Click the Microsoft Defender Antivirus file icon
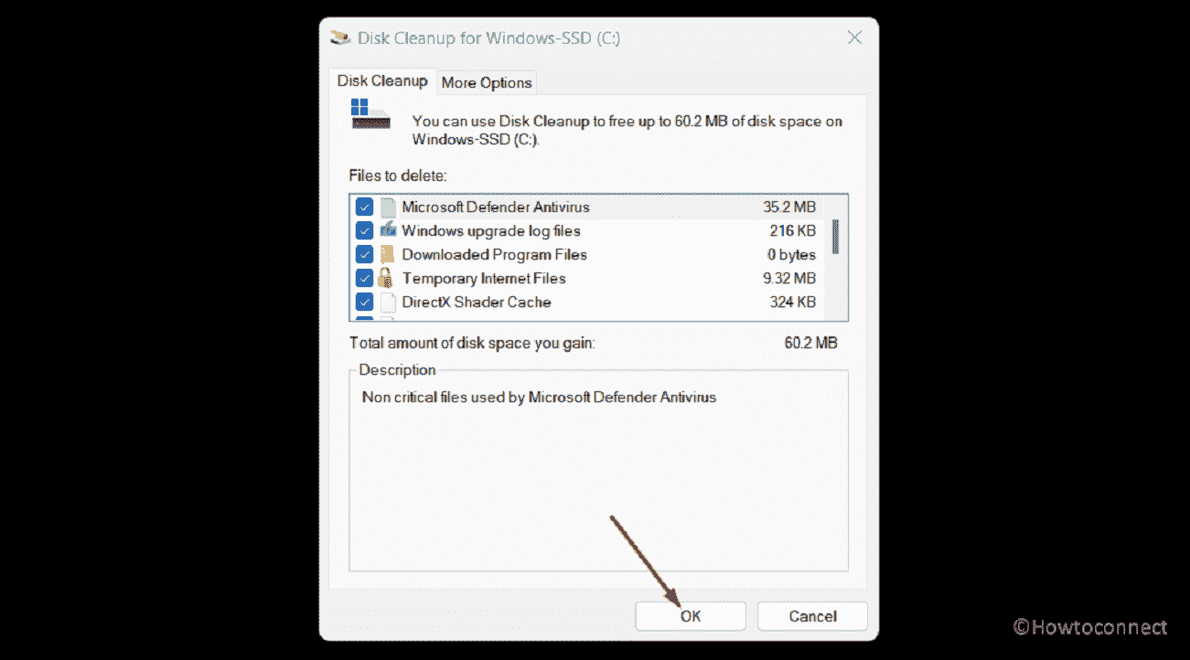This screenshot has height=660, width=1190. [x=388, y=207]
